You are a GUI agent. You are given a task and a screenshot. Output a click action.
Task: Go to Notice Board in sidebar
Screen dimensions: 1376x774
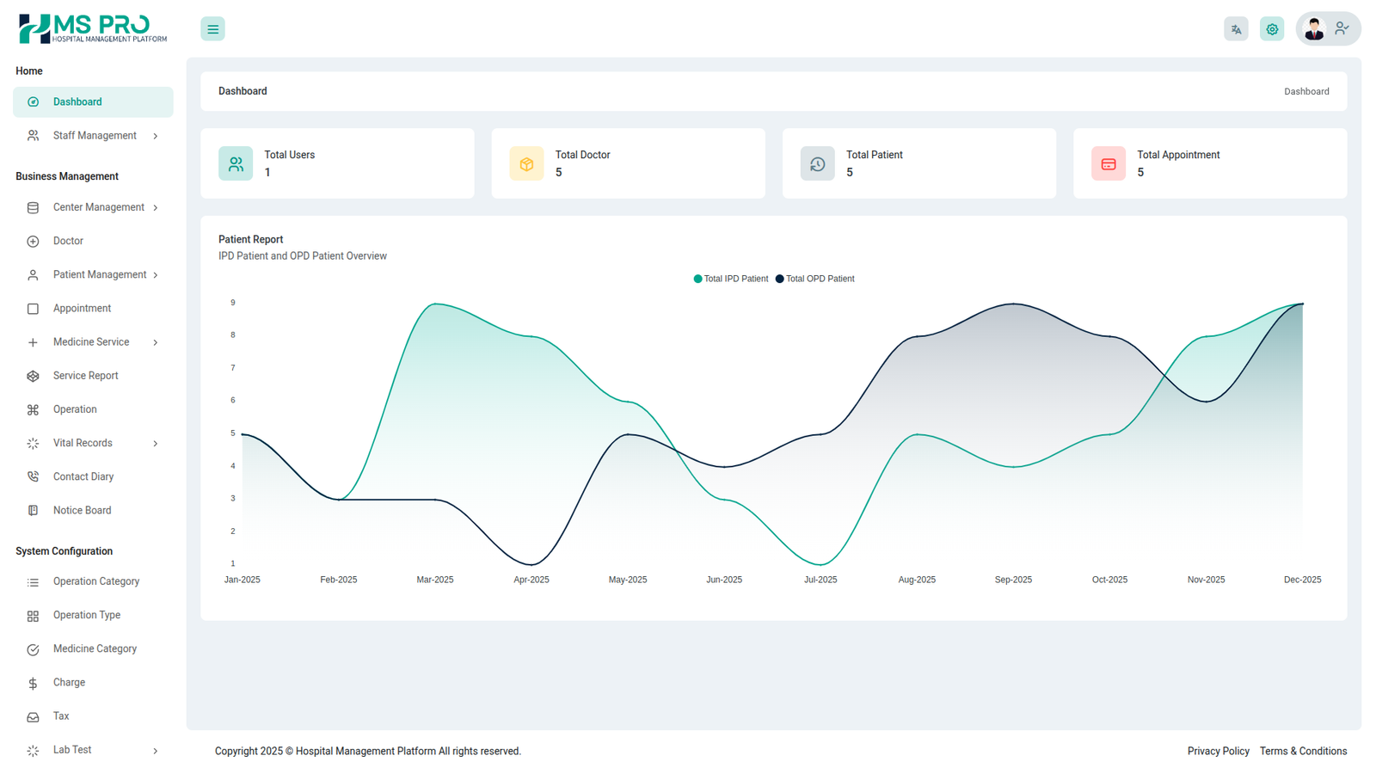pos(82,511)
